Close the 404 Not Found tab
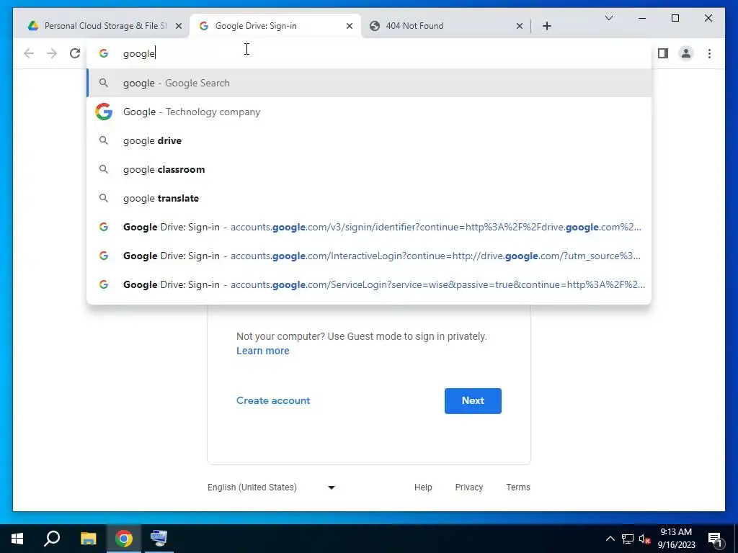Image resolution: width=738 pixels, height=553 pixels. point(520,26)
